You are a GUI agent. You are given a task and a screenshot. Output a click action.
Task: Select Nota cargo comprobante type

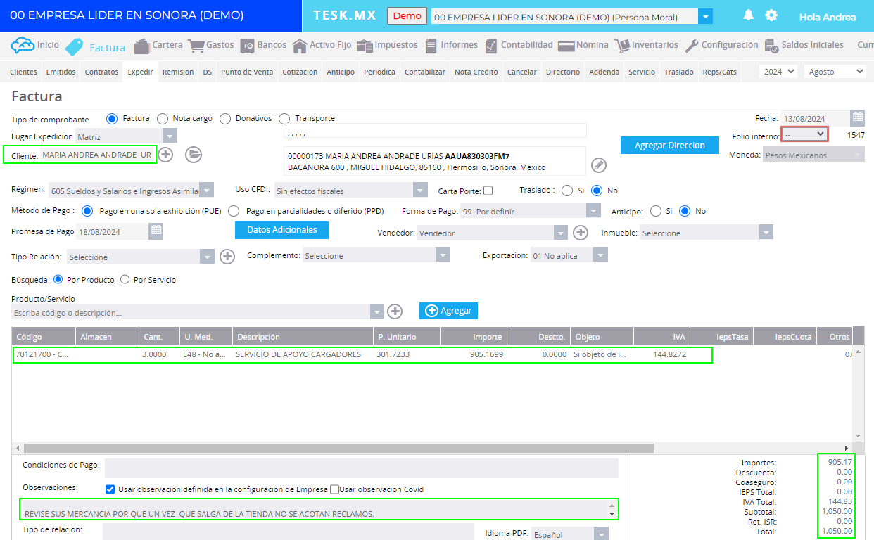point(163,118)
